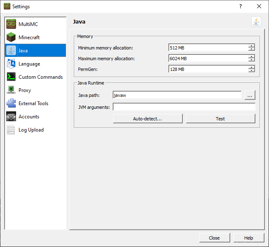This screenshot has height=247, width=269.
Task: Click the 'Maximum memory allocation:' label
Action: [106, 59]
